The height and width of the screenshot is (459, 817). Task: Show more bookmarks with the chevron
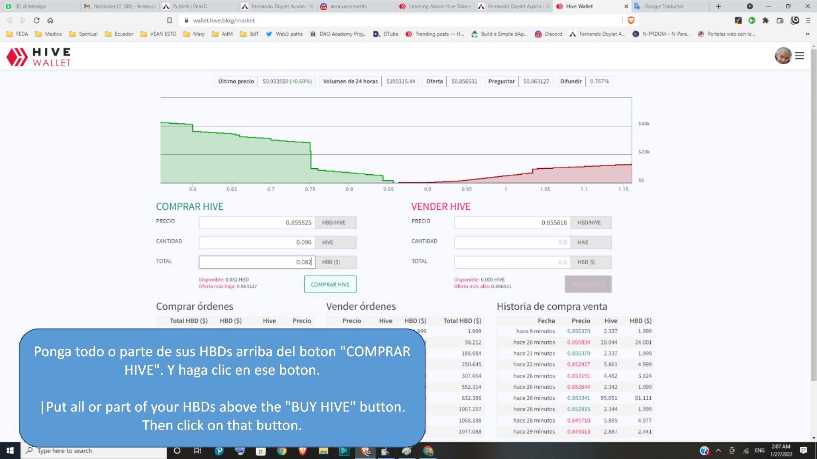(807, 34)
